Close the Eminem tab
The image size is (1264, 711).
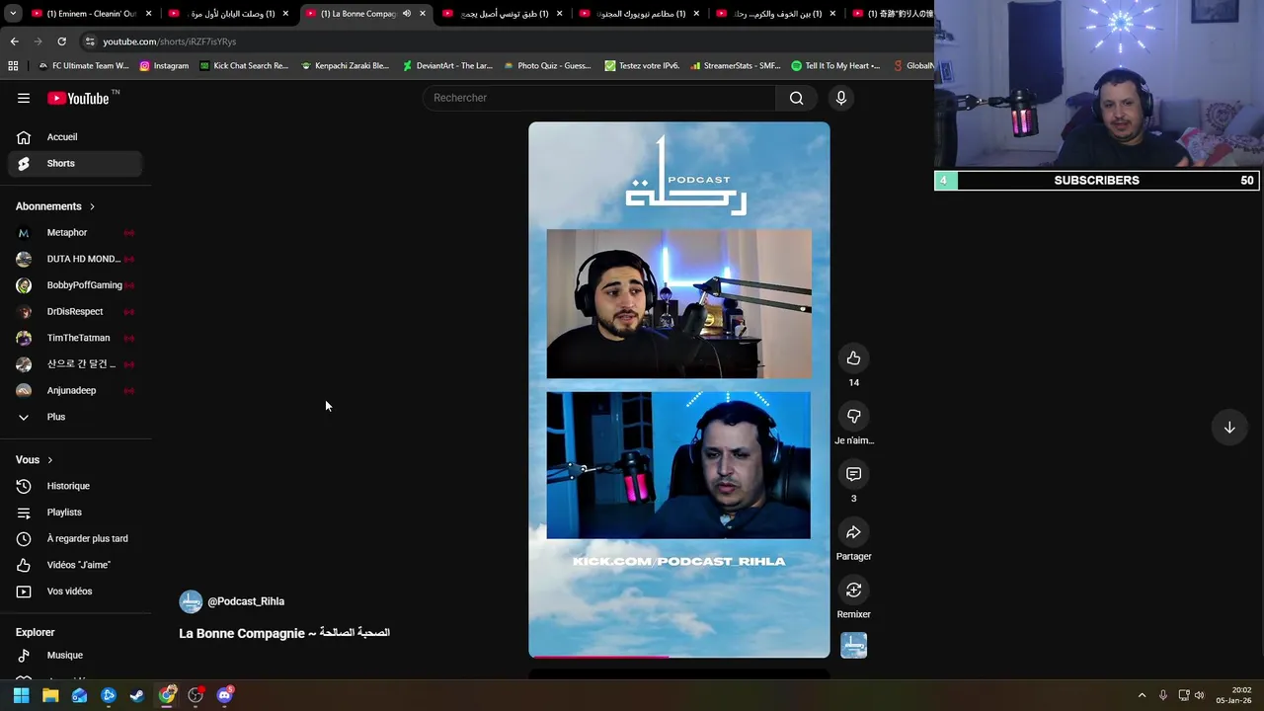pyautogui.click(x=149, y=14)
